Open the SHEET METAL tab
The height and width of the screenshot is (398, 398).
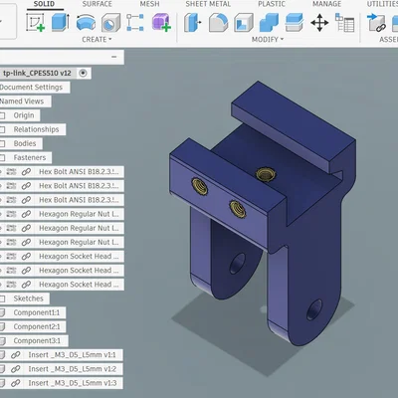208,4
